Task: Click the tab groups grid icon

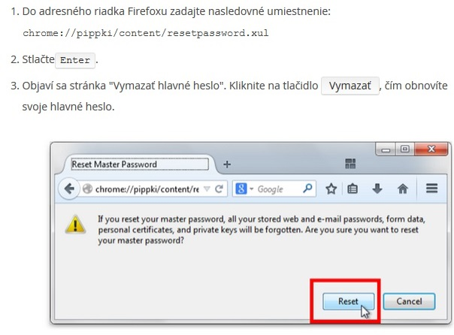Action: (x=350, y=164)
